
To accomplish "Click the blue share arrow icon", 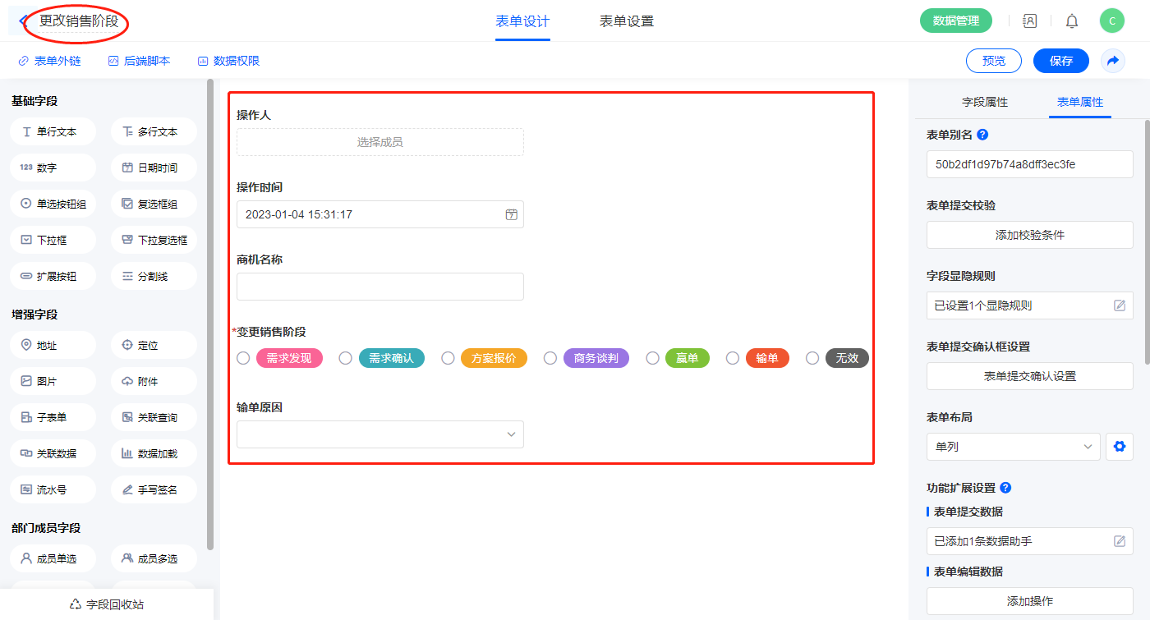I will [x=1113, y=61].
